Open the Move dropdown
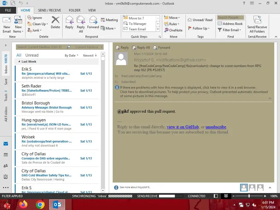This screenshot has height=210, width=280. pos(172,18)
